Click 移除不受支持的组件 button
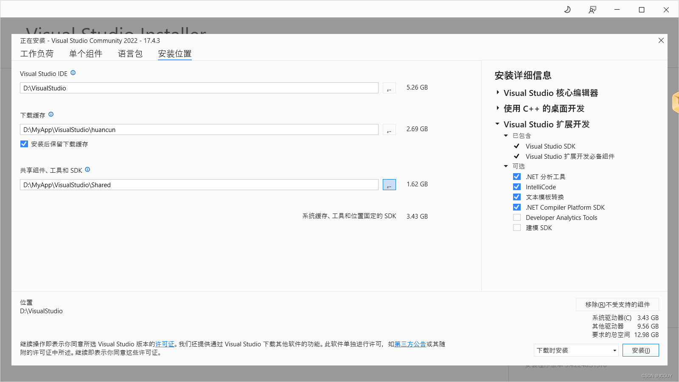The image size is (679, 382). (x=617, y=304)
